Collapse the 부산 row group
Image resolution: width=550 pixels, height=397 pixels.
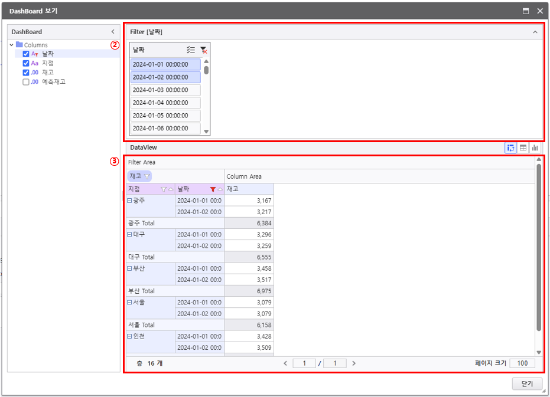(x=129, y=268)
